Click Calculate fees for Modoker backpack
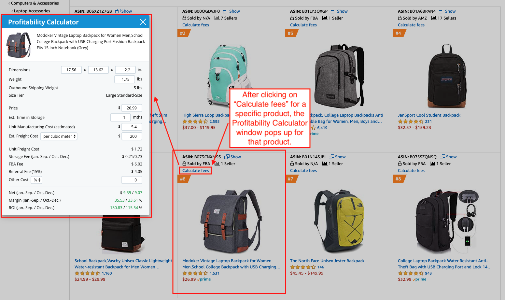505x300 pixels. (196, 170)
